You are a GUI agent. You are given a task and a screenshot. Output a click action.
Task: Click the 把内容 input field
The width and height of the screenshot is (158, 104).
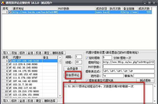pyautogui.click(x=113, y=76)
